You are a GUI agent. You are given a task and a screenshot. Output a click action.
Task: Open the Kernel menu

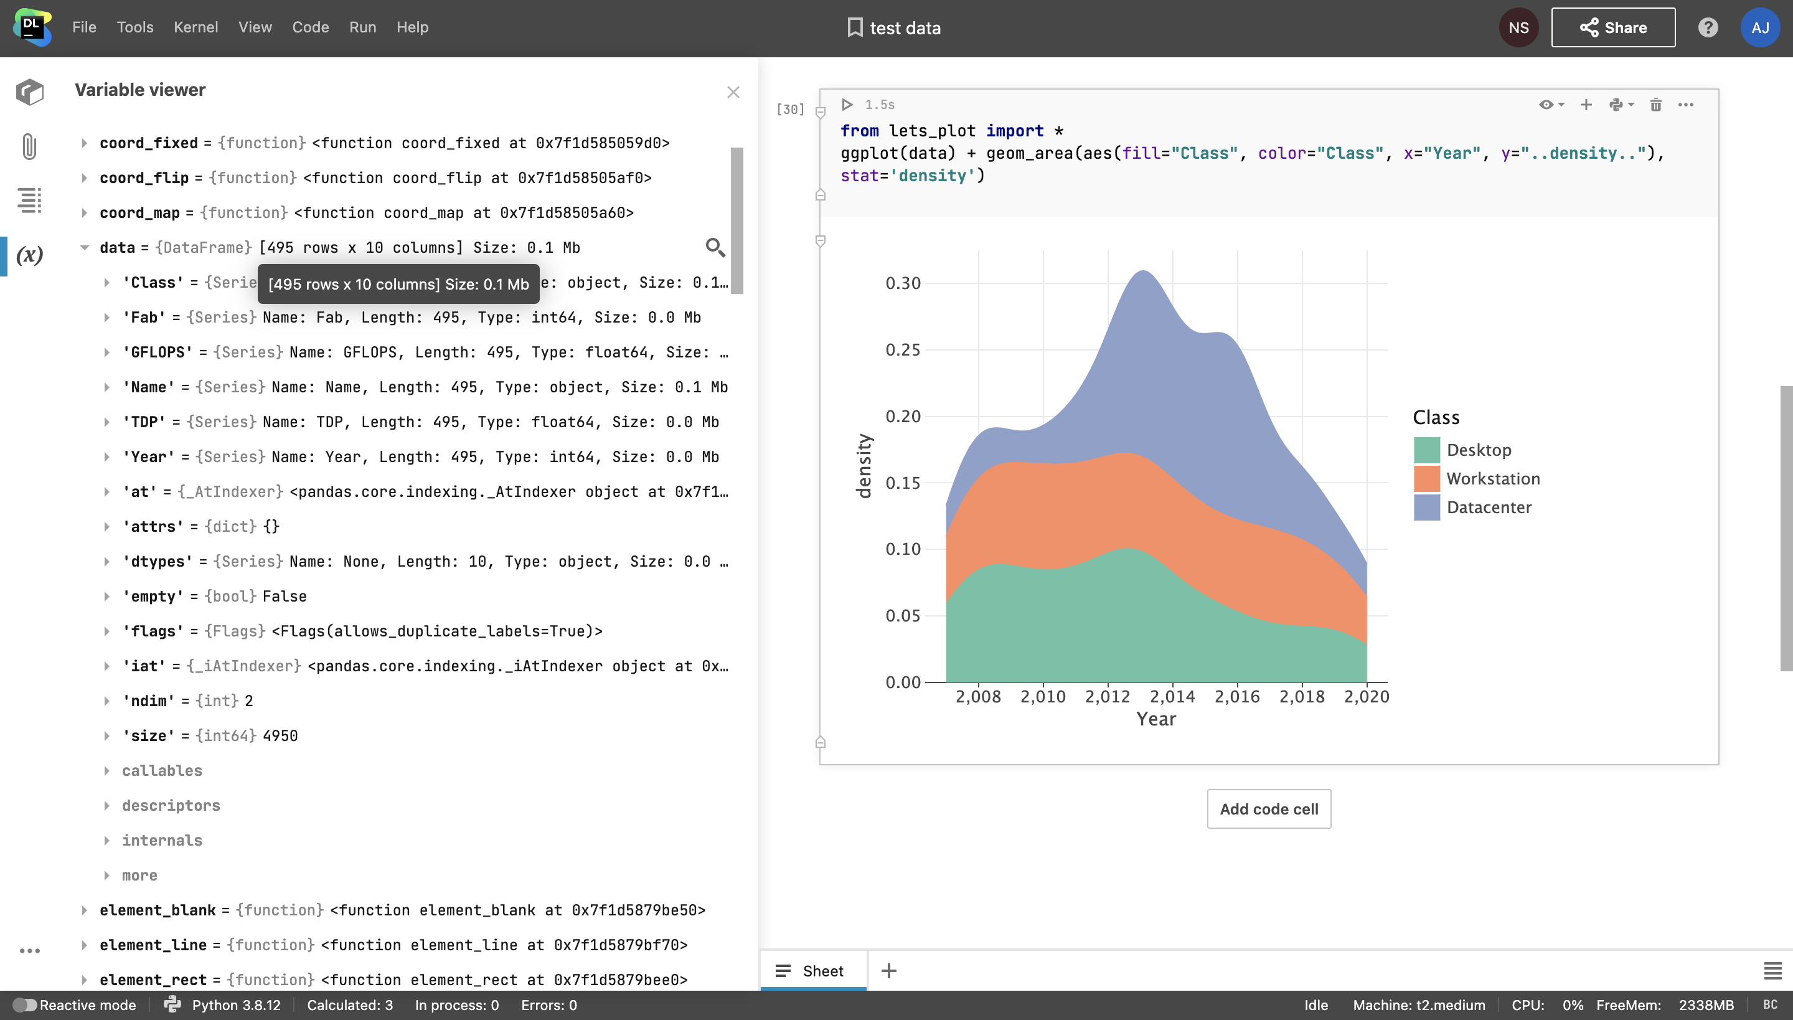pyautogui.click(x=195, y=27)
